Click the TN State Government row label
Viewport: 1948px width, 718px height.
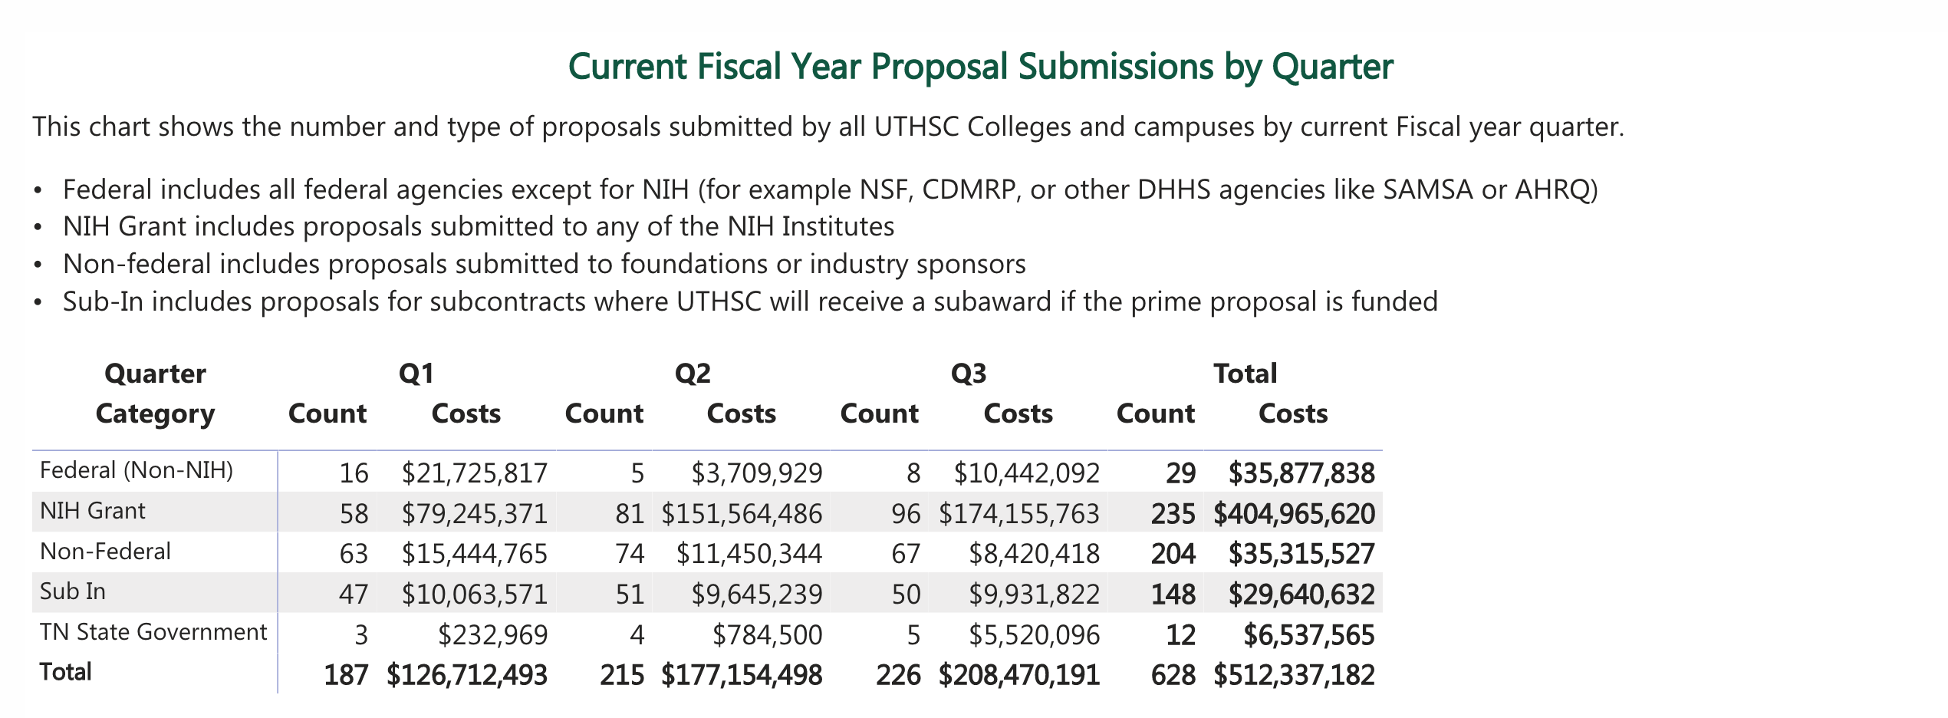point(153,632)
